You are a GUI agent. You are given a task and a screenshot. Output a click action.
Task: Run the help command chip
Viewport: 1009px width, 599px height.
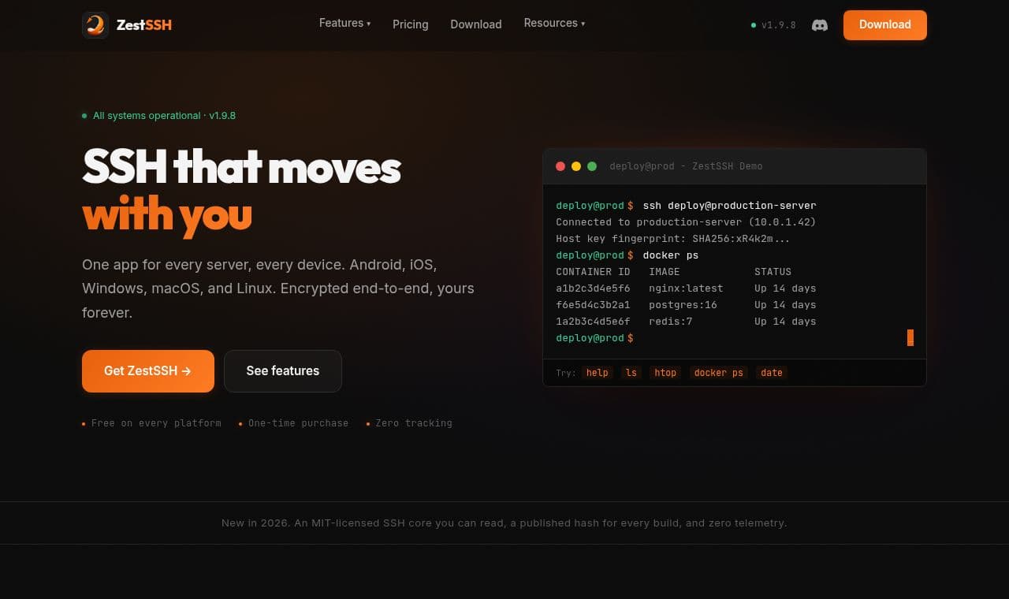click(x=598, y=373)
